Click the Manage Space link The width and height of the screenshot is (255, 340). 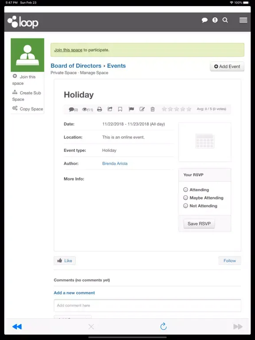click(94, 73)
